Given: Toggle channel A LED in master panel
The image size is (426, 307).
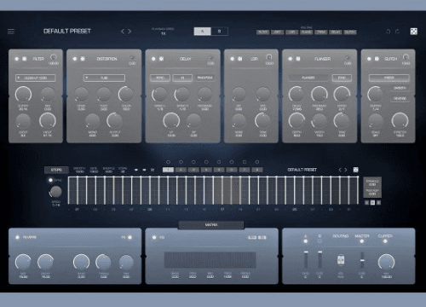Looking at the screenshot, I should (x=306, y=241).
